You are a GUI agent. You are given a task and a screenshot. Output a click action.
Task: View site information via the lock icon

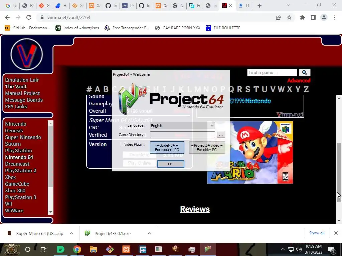[42, 17]
